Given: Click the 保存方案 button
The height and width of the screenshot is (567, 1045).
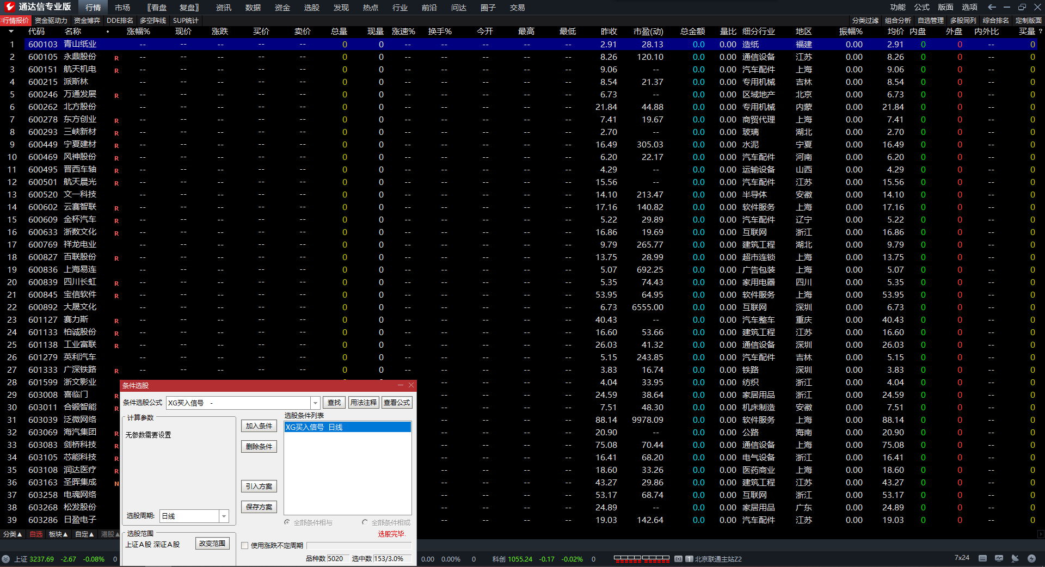Looking at the screenshot, I should click(259, 507).
